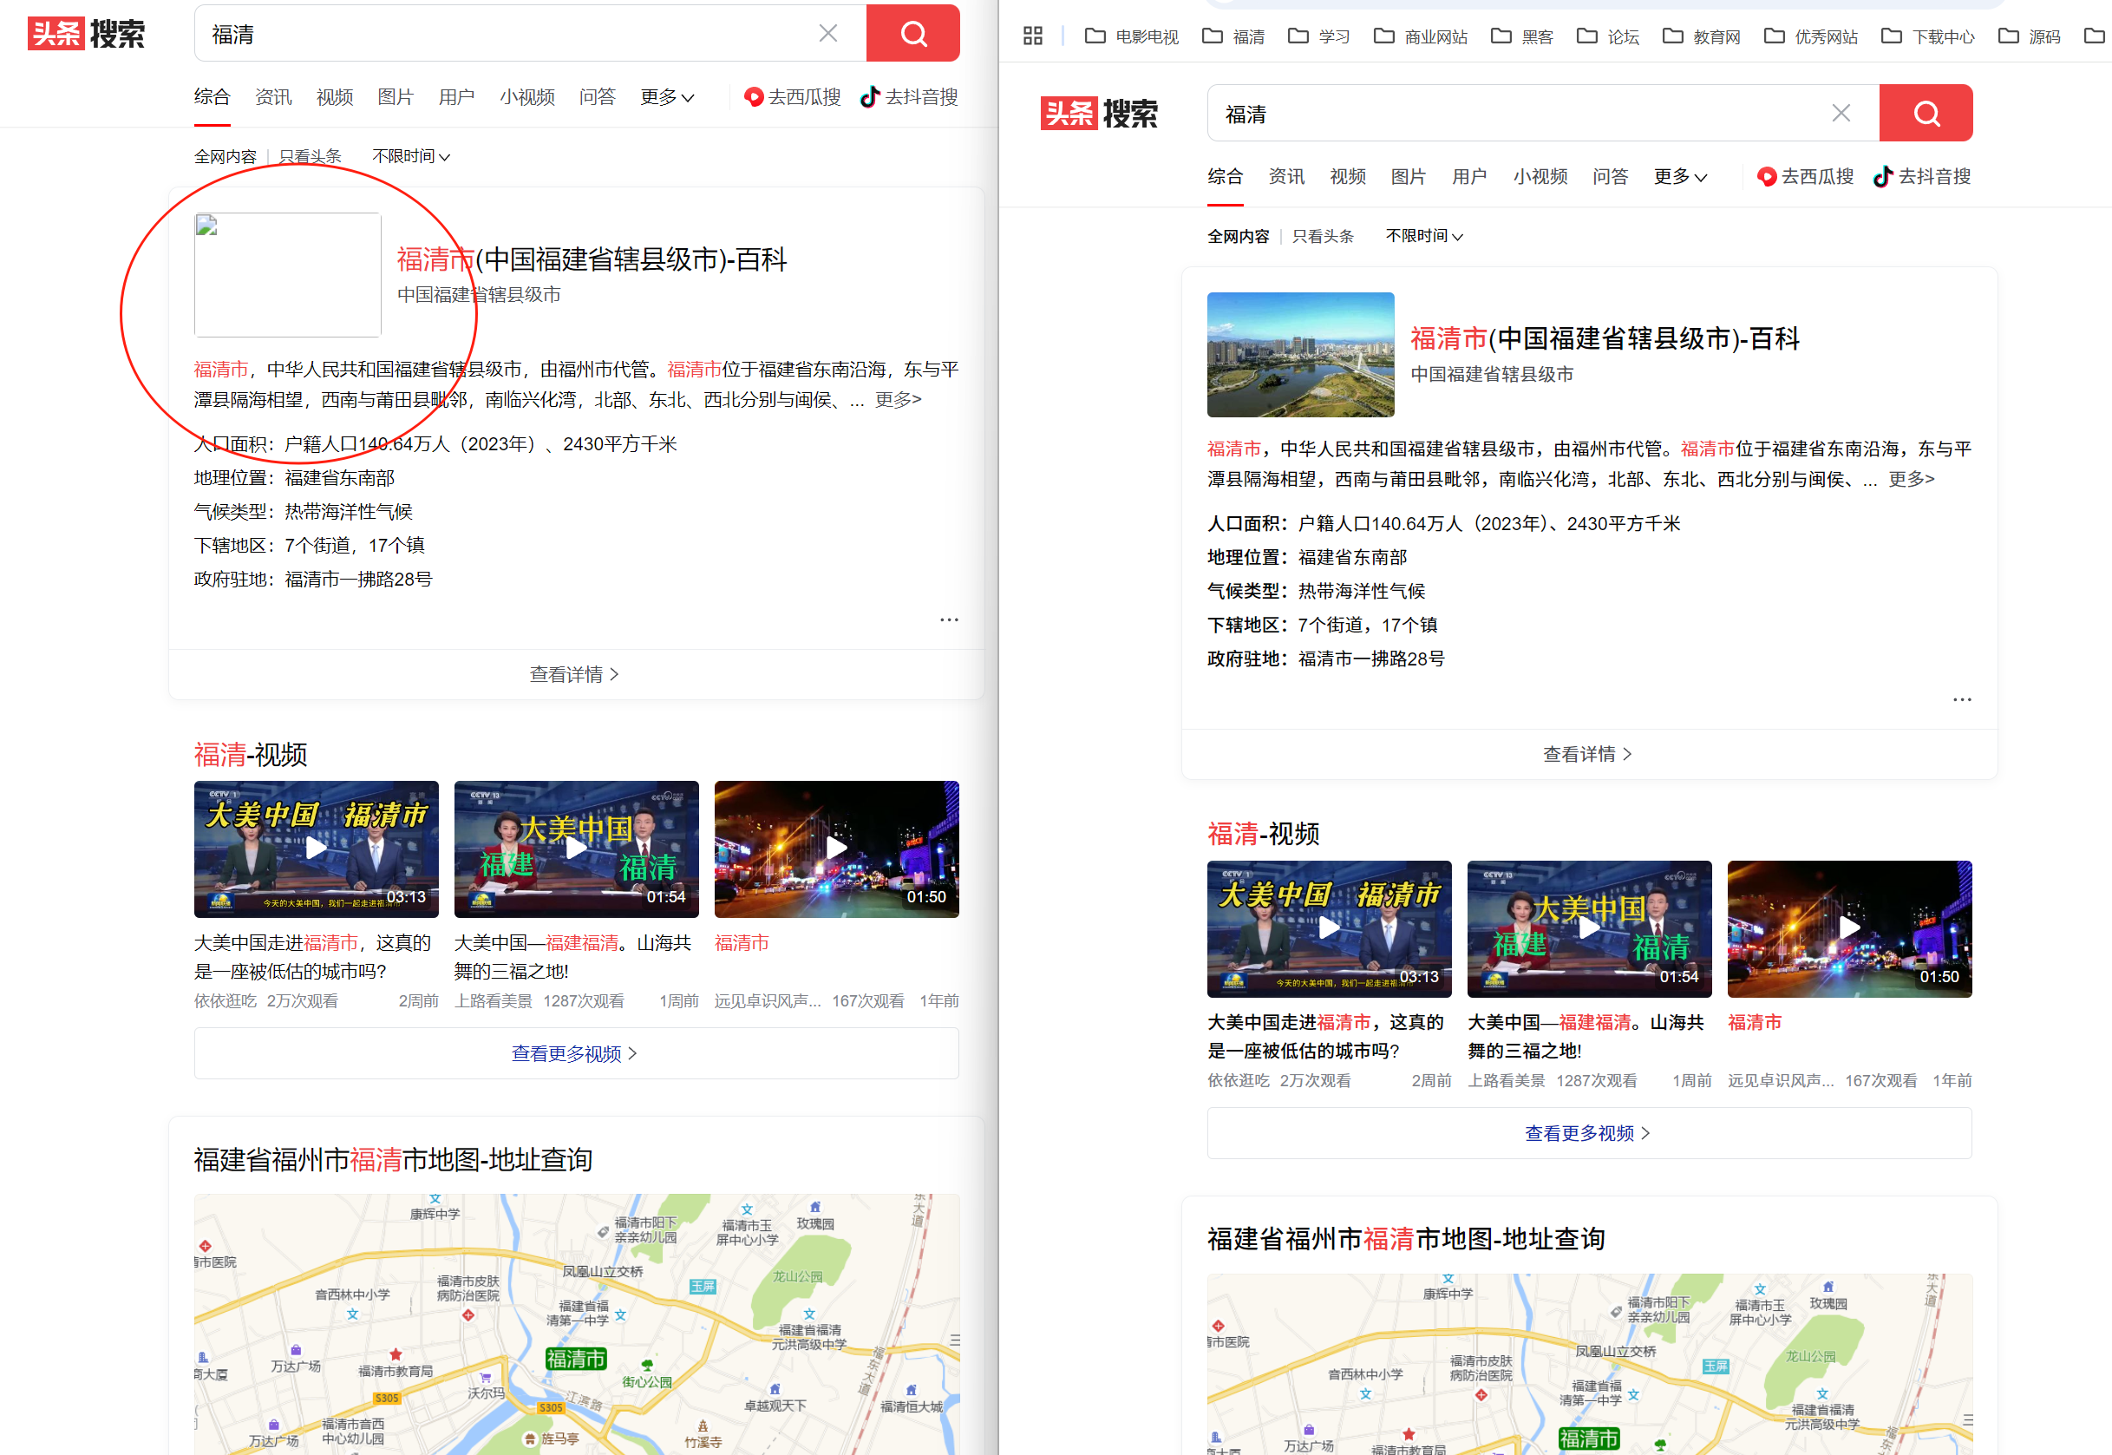Click 查看更多视频 in left window
Screen dimensions: 2112x1455
tap(576, 1053)
